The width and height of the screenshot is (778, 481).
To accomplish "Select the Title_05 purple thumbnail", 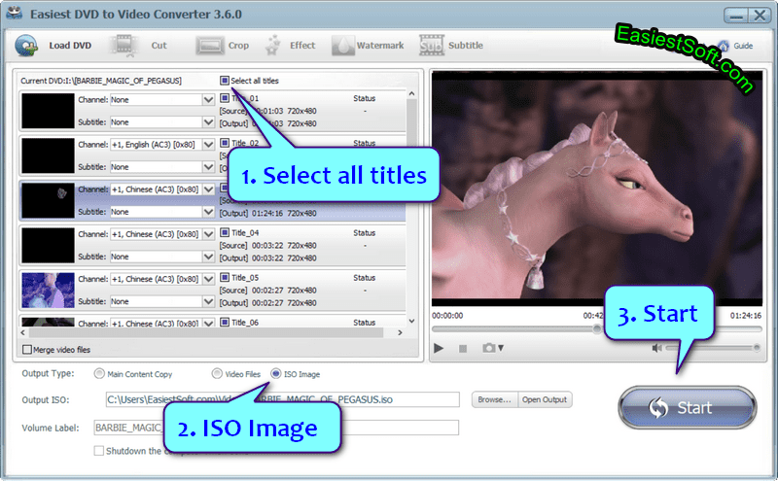I will coord(48,291).
